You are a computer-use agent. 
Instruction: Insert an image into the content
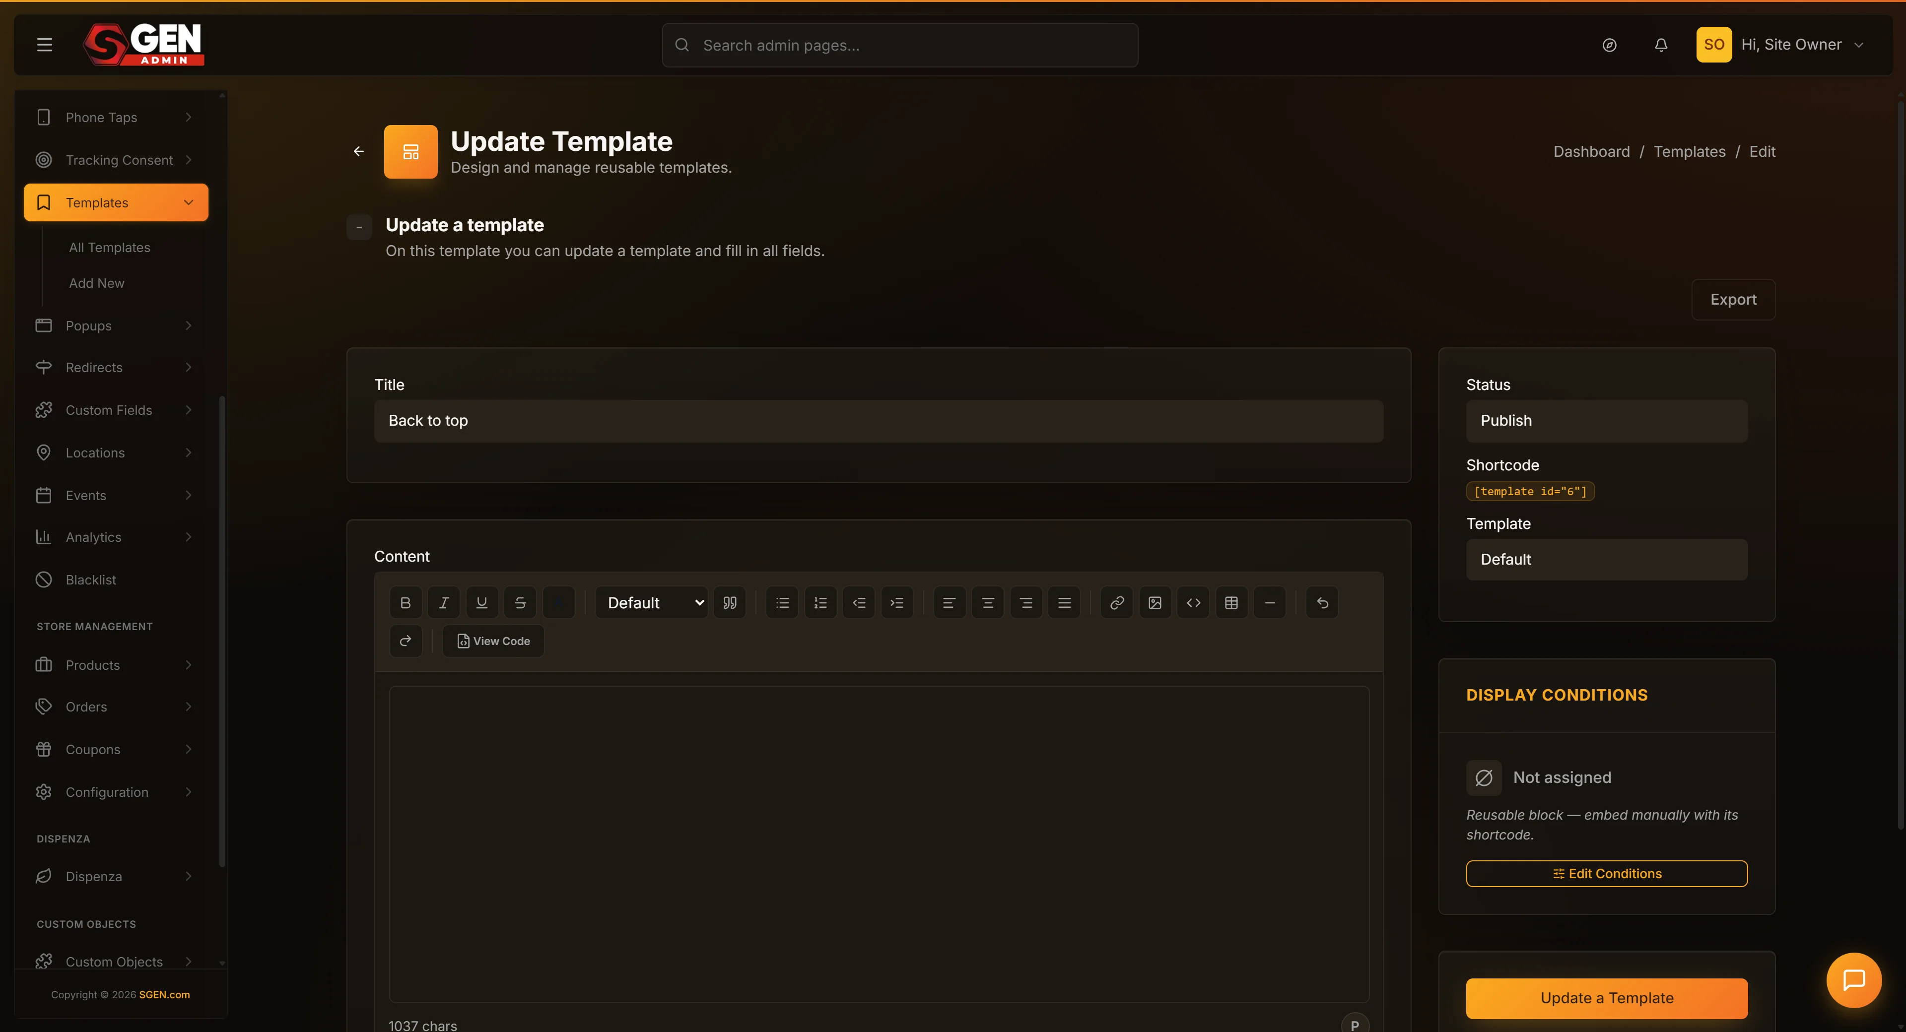1155,603
